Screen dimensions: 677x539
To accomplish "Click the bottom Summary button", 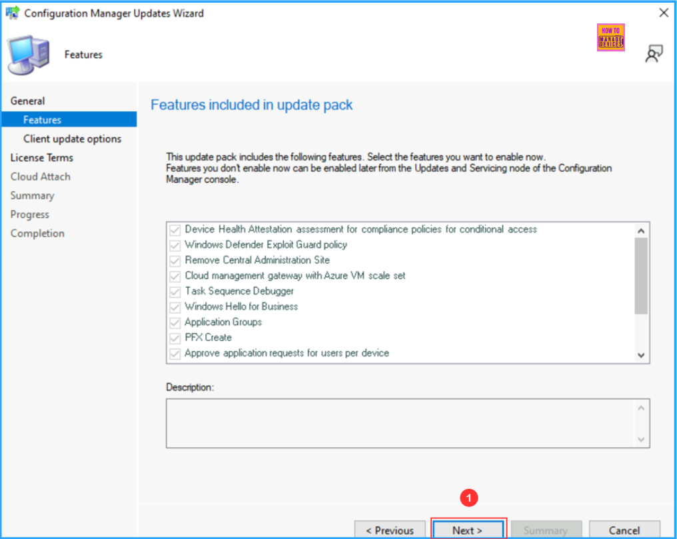I will [546, 530].
